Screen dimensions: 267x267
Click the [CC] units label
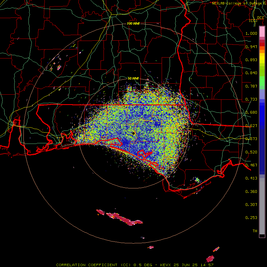253,20
